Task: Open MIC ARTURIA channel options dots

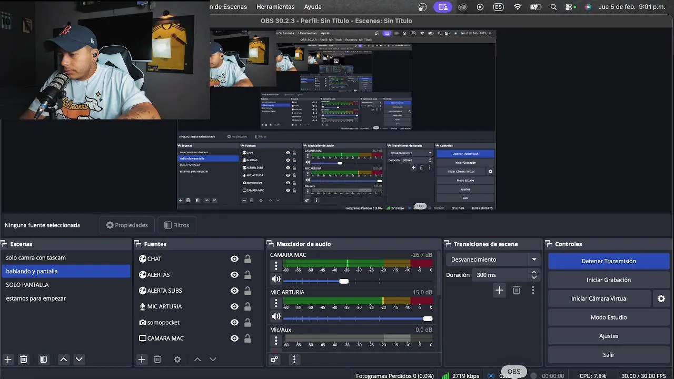Action: (x=276, y=304)
